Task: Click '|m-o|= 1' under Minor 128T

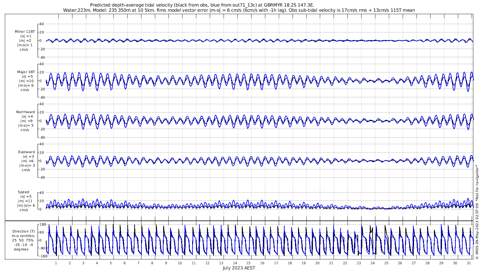Action: [x=25, y=45]
